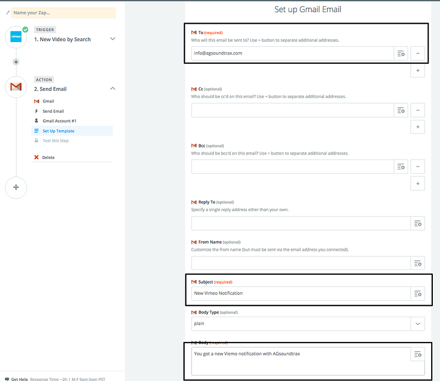
Task: Open insert-field picker for Cc field
Action: click(401, 111)
